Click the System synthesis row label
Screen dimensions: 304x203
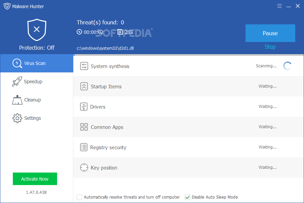[110, 66]
